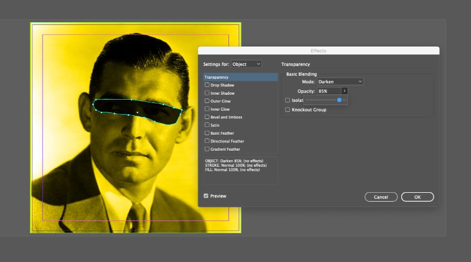Click the 'STROKE: Normal 100%' summary text
The height and width of the screenshot is (262, 471).
point(236,165)
